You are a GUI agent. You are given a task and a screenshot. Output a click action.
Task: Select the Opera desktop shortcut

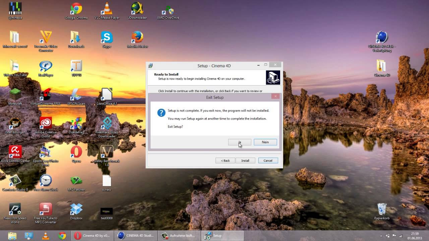[76, 154]
